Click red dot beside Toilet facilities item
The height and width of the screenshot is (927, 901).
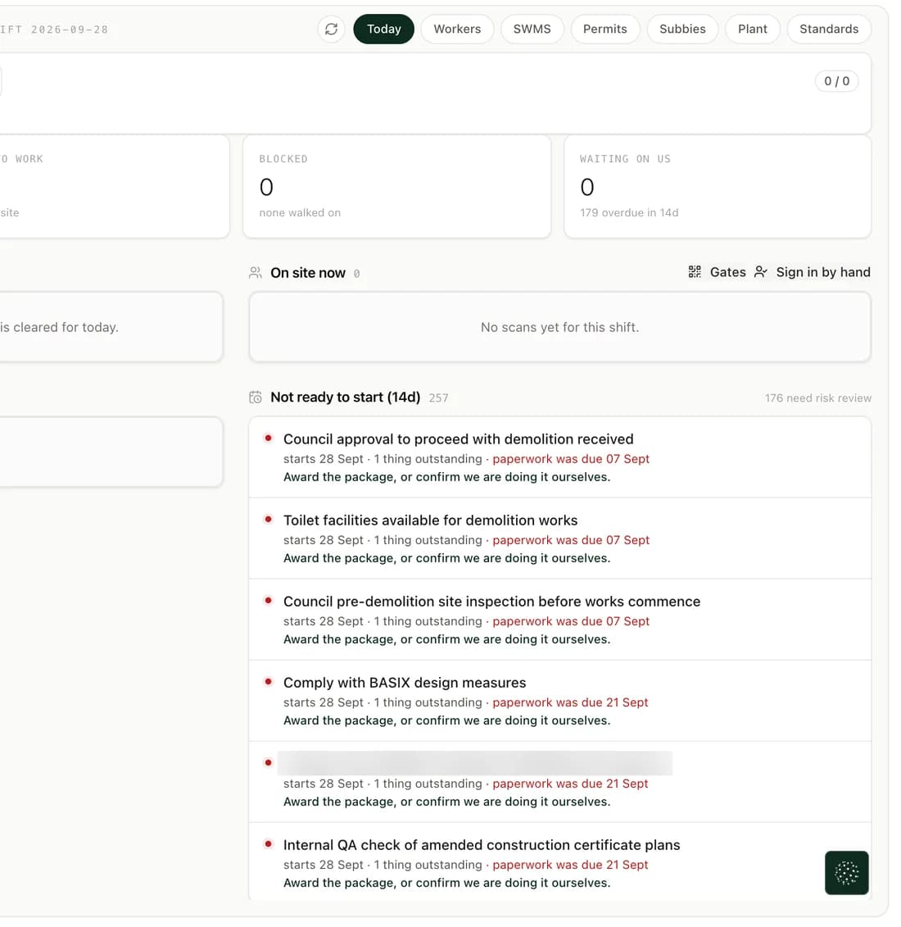268,519
